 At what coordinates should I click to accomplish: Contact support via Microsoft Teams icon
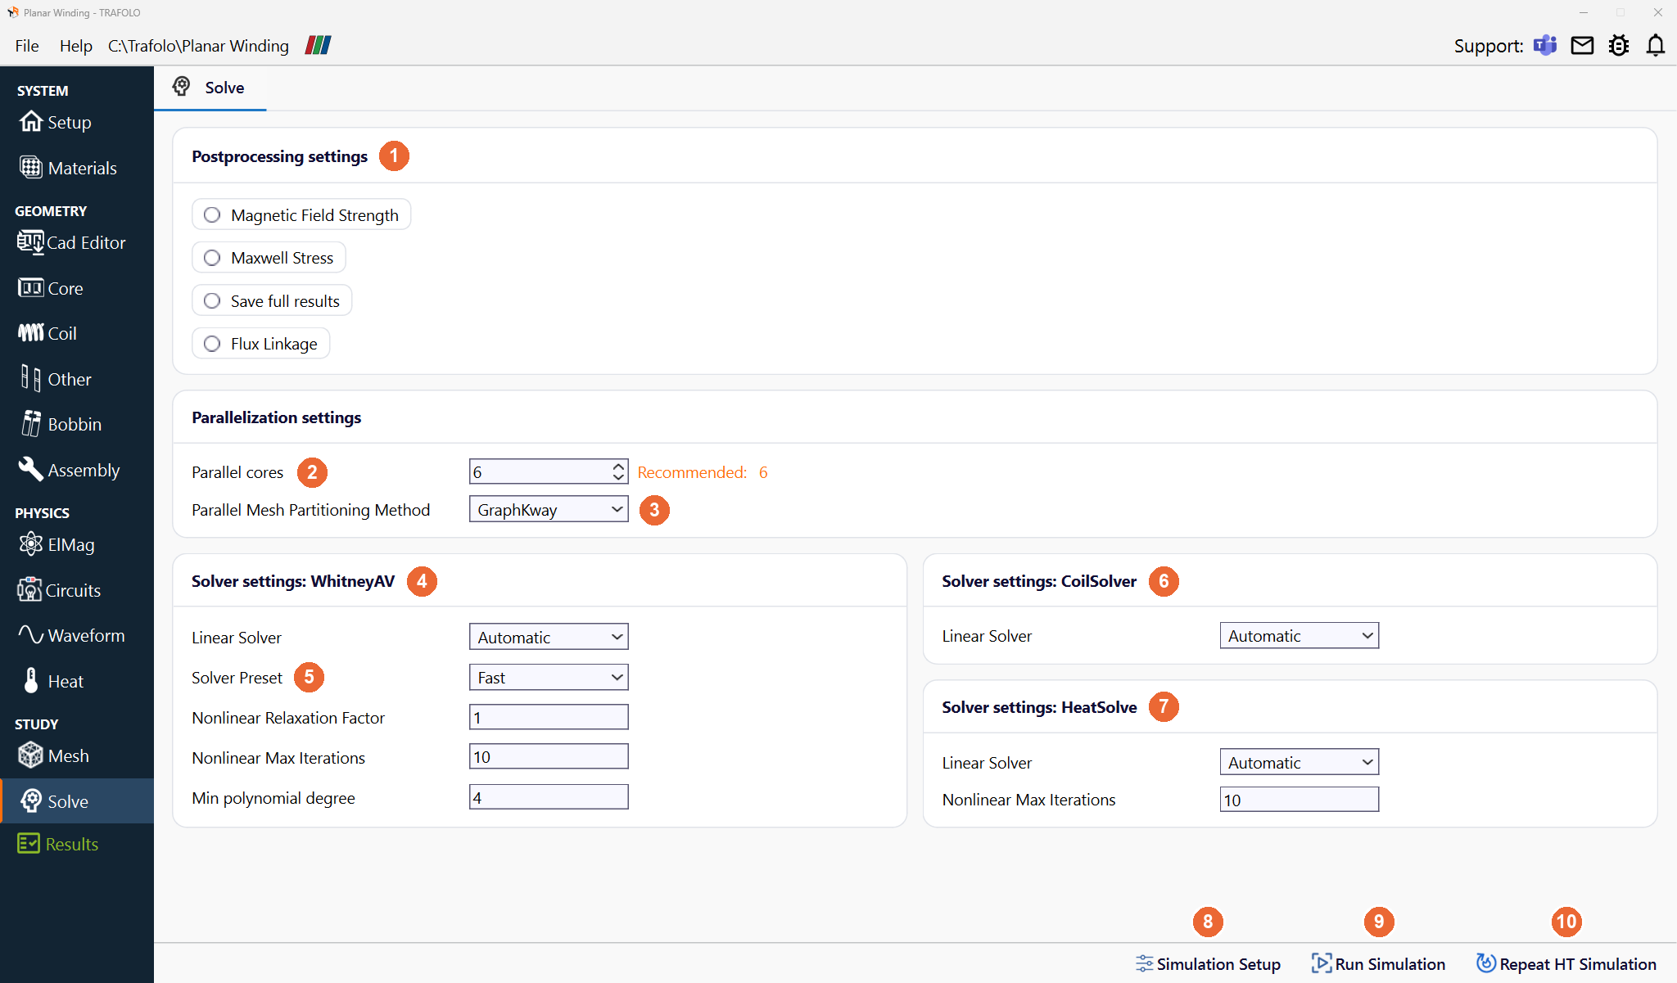(1545, 45)
